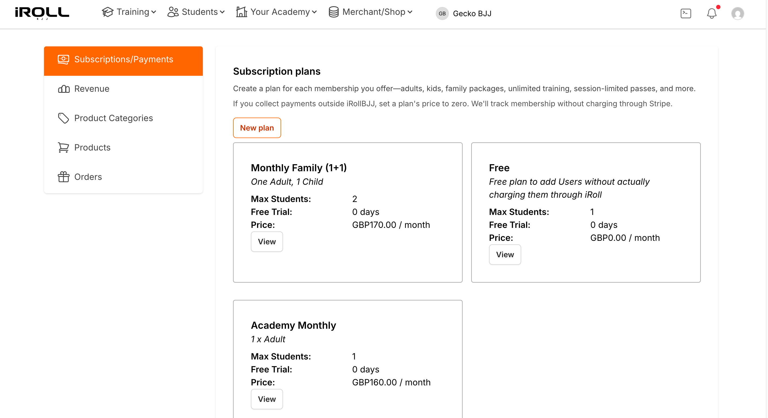Click Max Students value 2
The width and height of the screenshot is (768, 418).
[355, 199]
